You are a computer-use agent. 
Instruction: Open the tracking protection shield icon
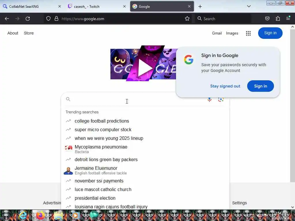(48, 19)
